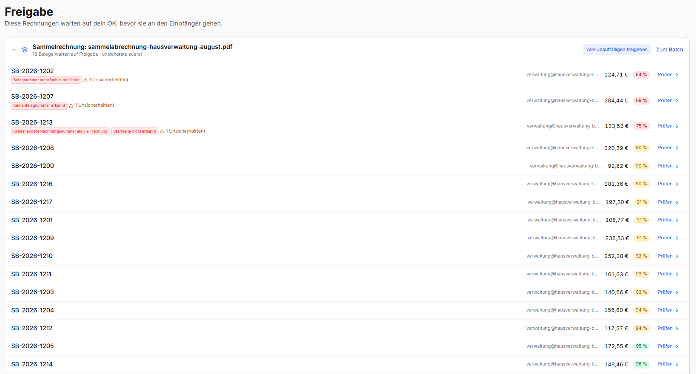Click the SB-2026-1208 invoice title
This screenshot has width=696, height=374.
pyautogui.click(x=33, y=148)
